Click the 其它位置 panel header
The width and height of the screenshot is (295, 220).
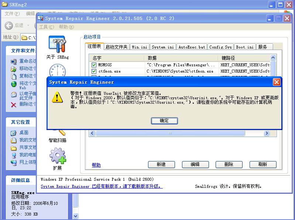[x=21, y=122]
